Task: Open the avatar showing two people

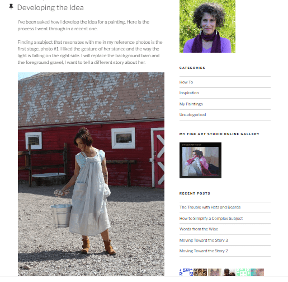Action: click(x=229, y=272)
